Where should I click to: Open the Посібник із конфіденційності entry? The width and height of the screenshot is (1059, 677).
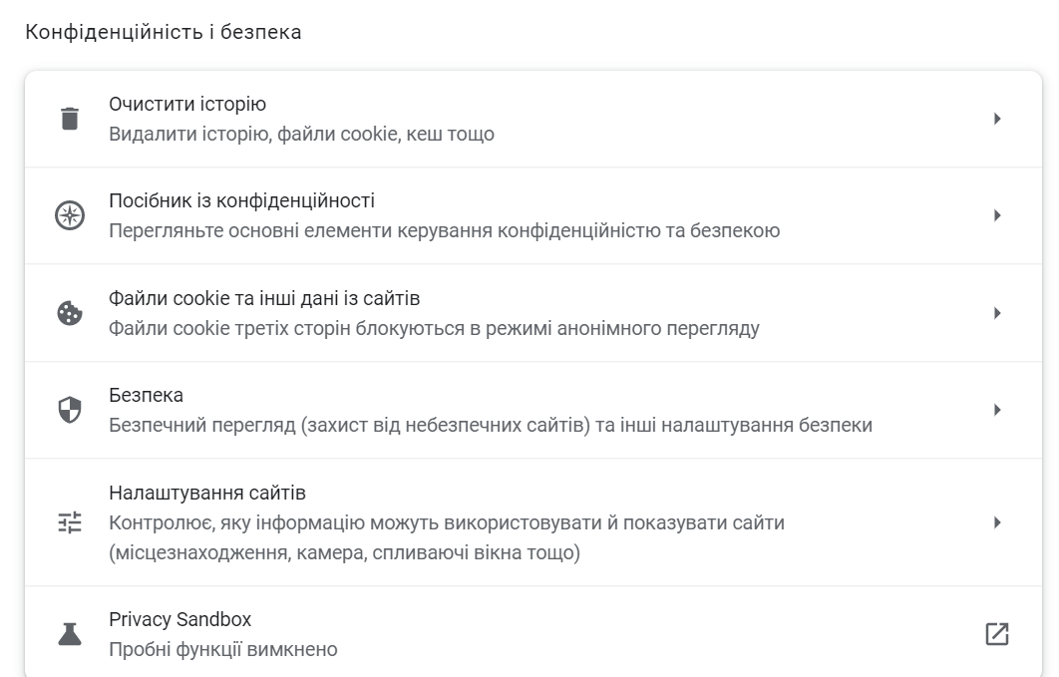click(x=532, y=215)
